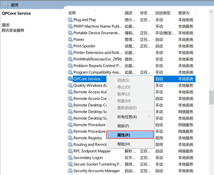Click the RPC Endpoint Mapper gear icon
Screen dimensions: 214x175
[x=70, y=151]
